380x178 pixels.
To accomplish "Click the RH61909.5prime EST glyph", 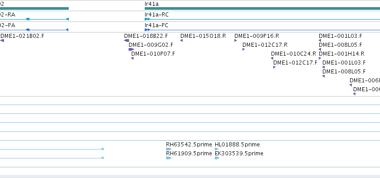I will tap(169, 158).
